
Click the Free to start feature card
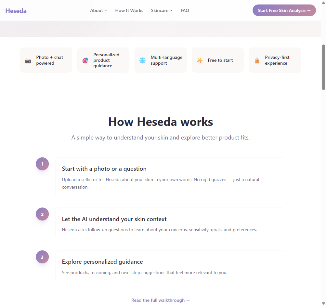217,60
